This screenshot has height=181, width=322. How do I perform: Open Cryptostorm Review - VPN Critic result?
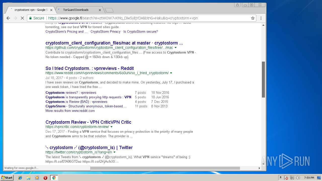88,122
